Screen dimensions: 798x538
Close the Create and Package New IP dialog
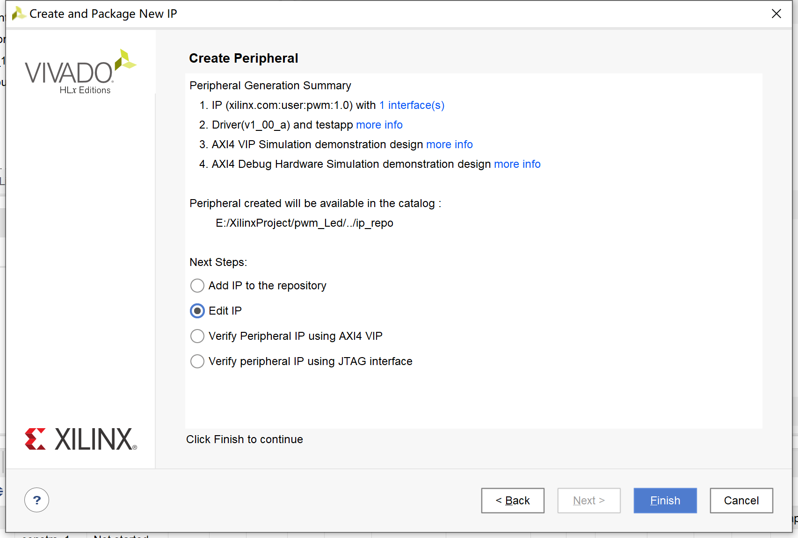point(776,14)
